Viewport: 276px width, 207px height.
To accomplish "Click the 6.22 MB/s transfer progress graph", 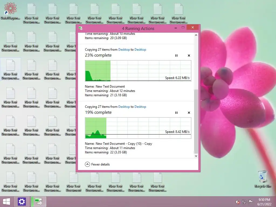I will (x=138, y=71).
